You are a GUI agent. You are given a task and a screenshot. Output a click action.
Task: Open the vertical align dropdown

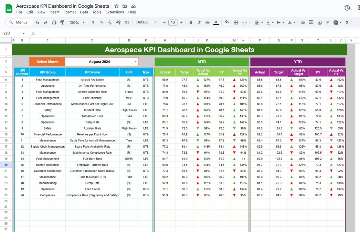tap(270, 23)
